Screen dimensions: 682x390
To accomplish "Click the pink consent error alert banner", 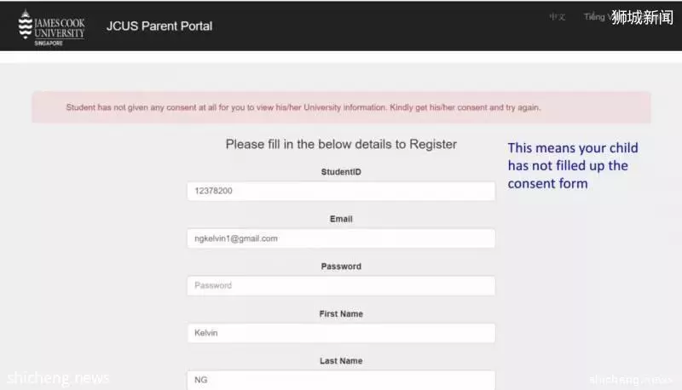I will 341,107.
